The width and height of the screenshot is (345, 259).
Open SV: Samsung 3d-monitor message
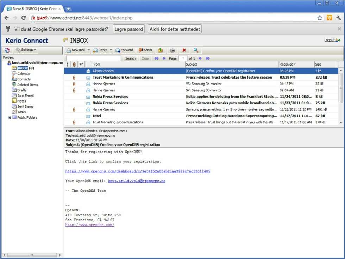201,90
